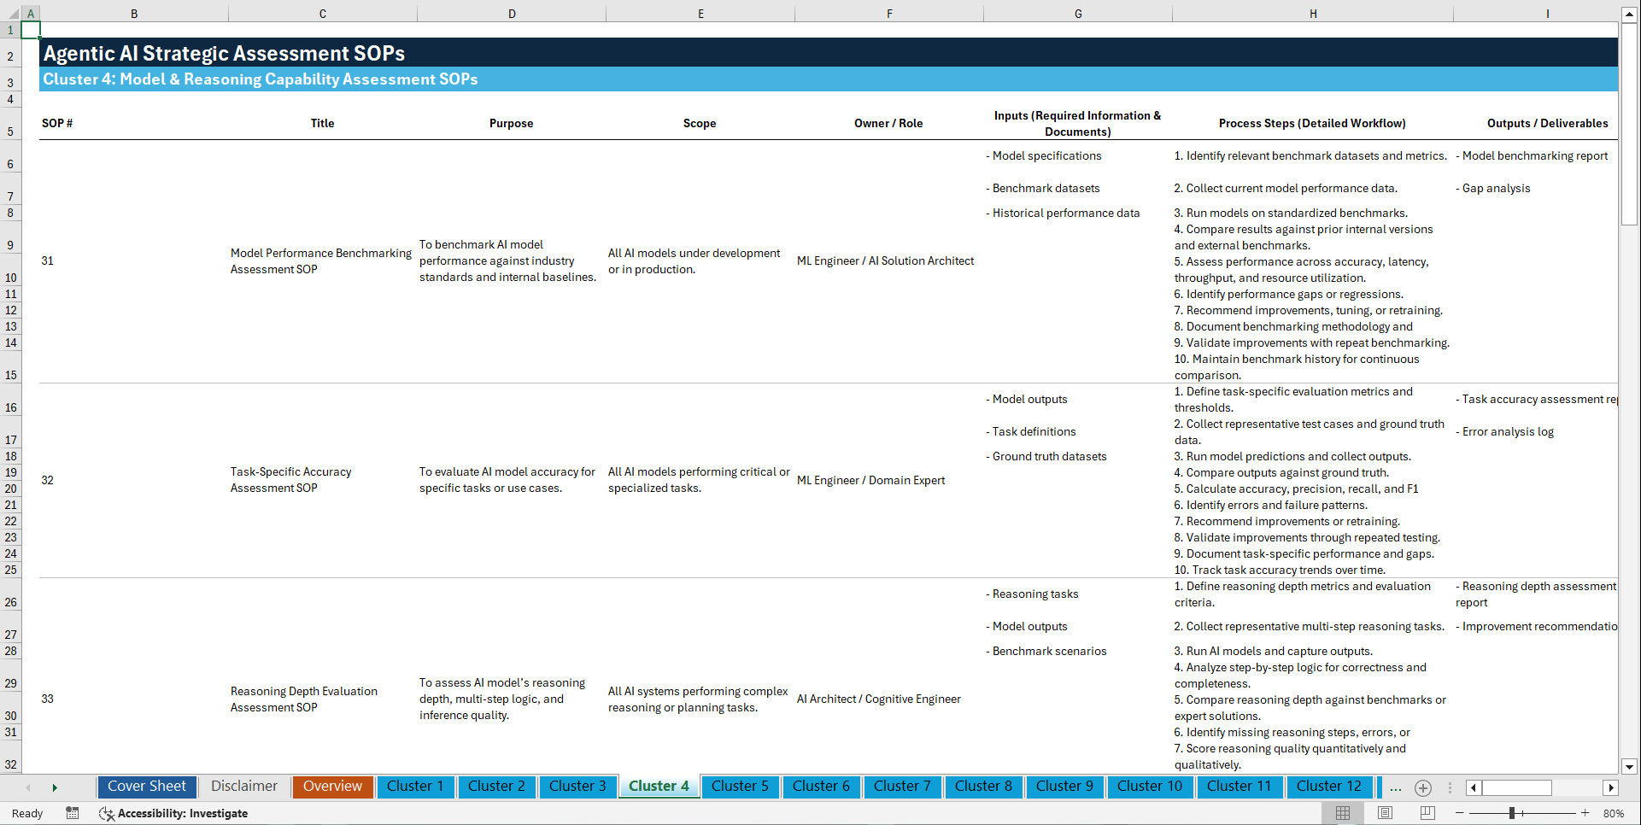Screen dimensions: 1641x825
Task: Click the next sheet navigation arrow
Action: [x=55, y=787]
